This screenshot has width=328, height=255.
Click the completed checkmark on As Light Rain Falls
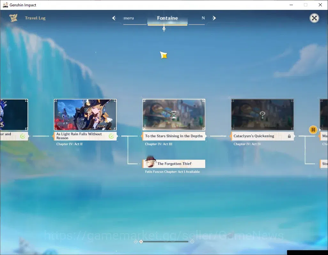click(111, 136)
